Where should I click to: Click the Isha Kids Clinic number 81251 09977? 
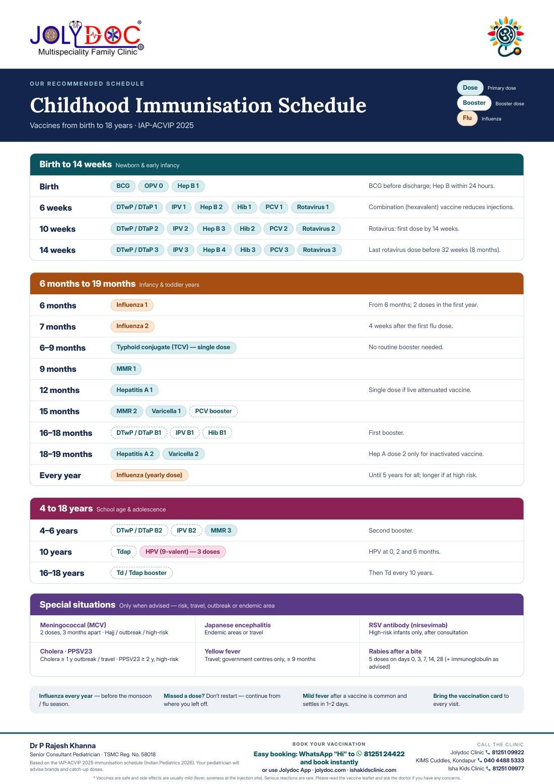[508, 768]
